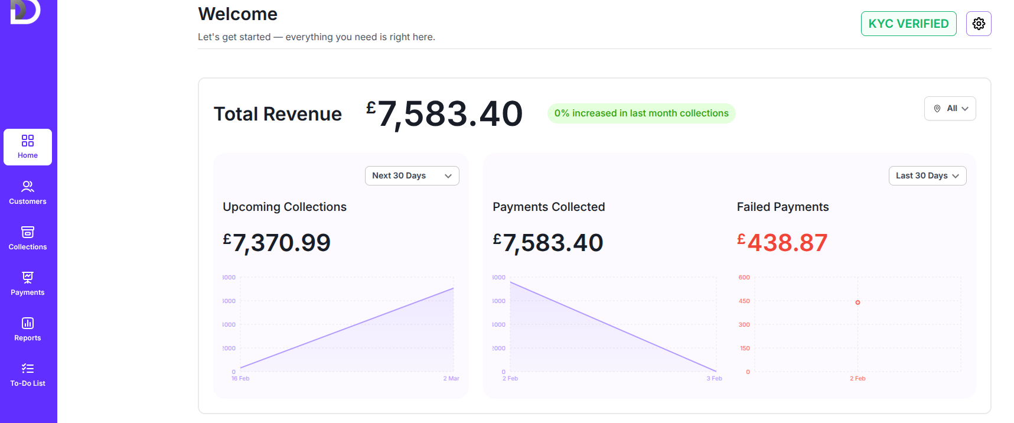Switch to the Payments page label
This screenshot has height=423, width=1014.
(28, 292)
